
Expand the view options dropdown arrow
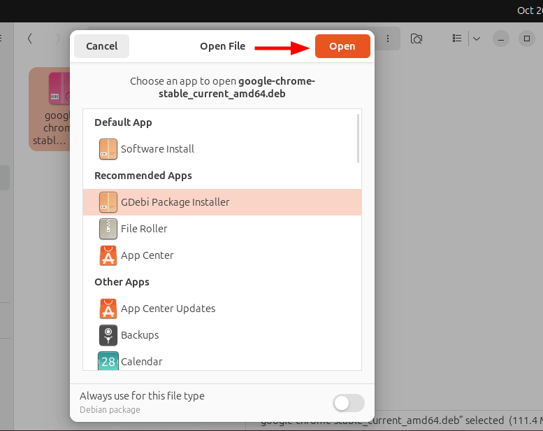pyautogui.click(x=477, y=38)
